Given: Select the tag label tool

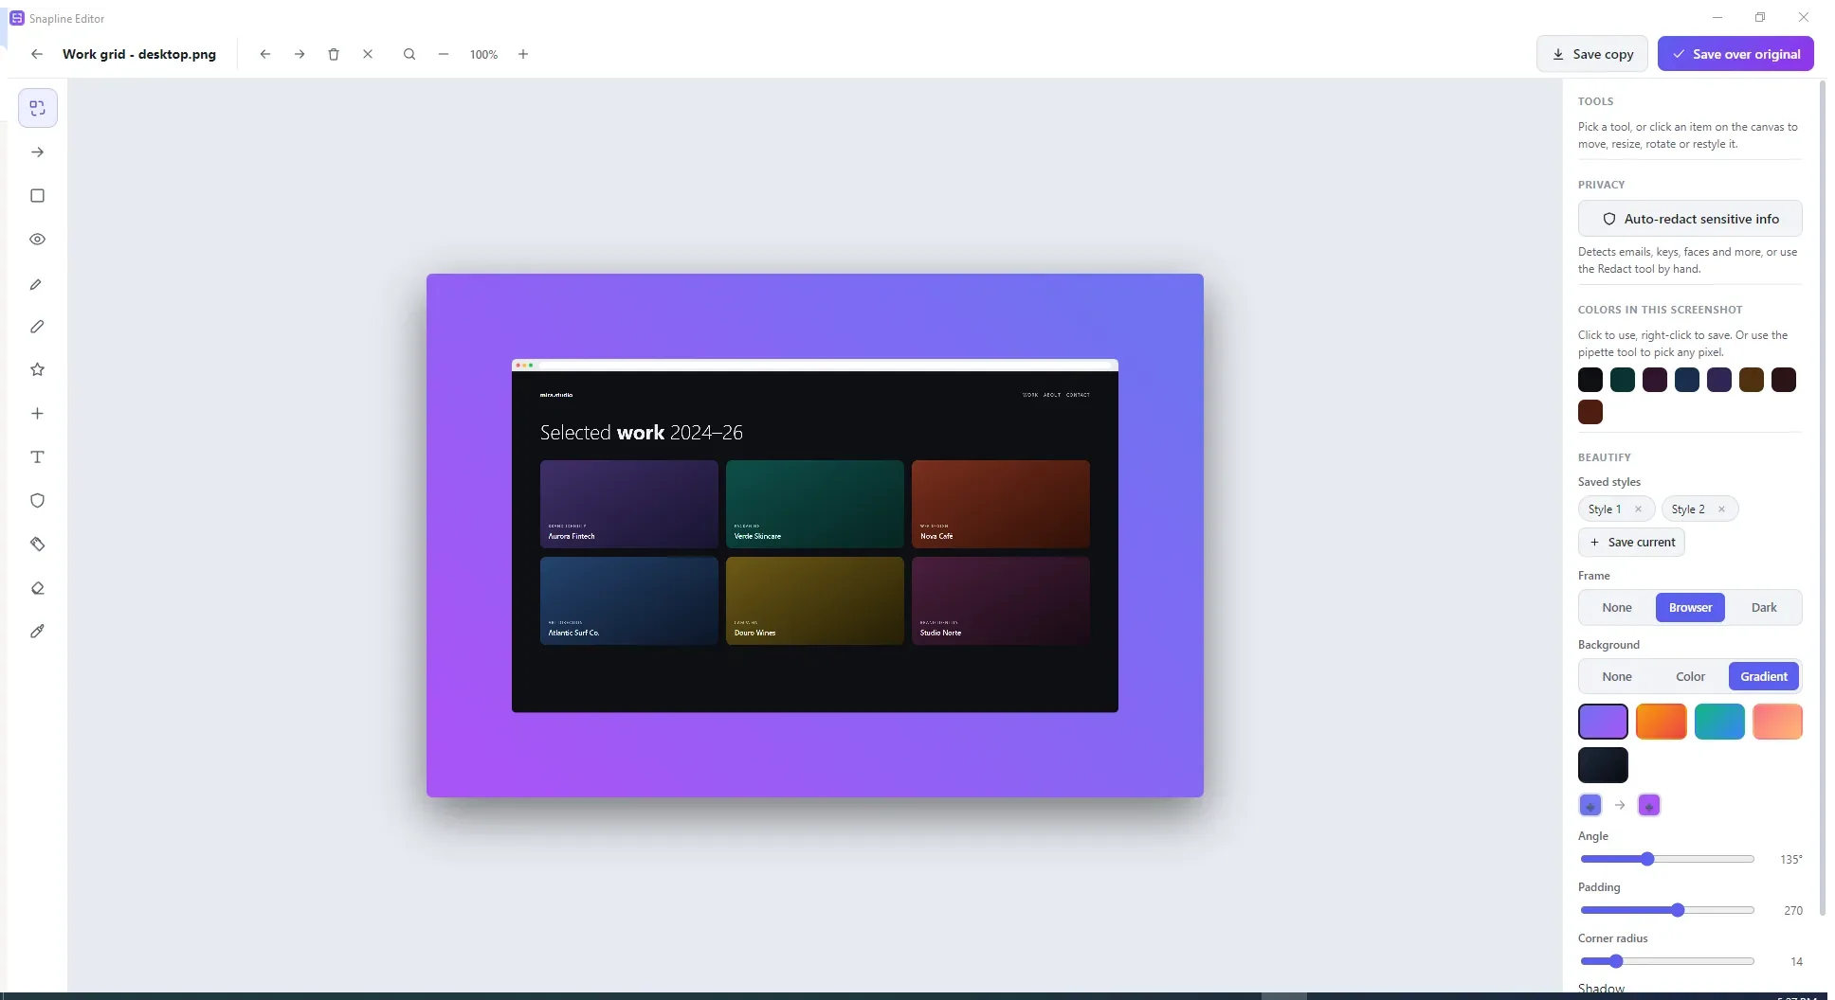Looking at the screenshot, I should click(x=38, y=544).
